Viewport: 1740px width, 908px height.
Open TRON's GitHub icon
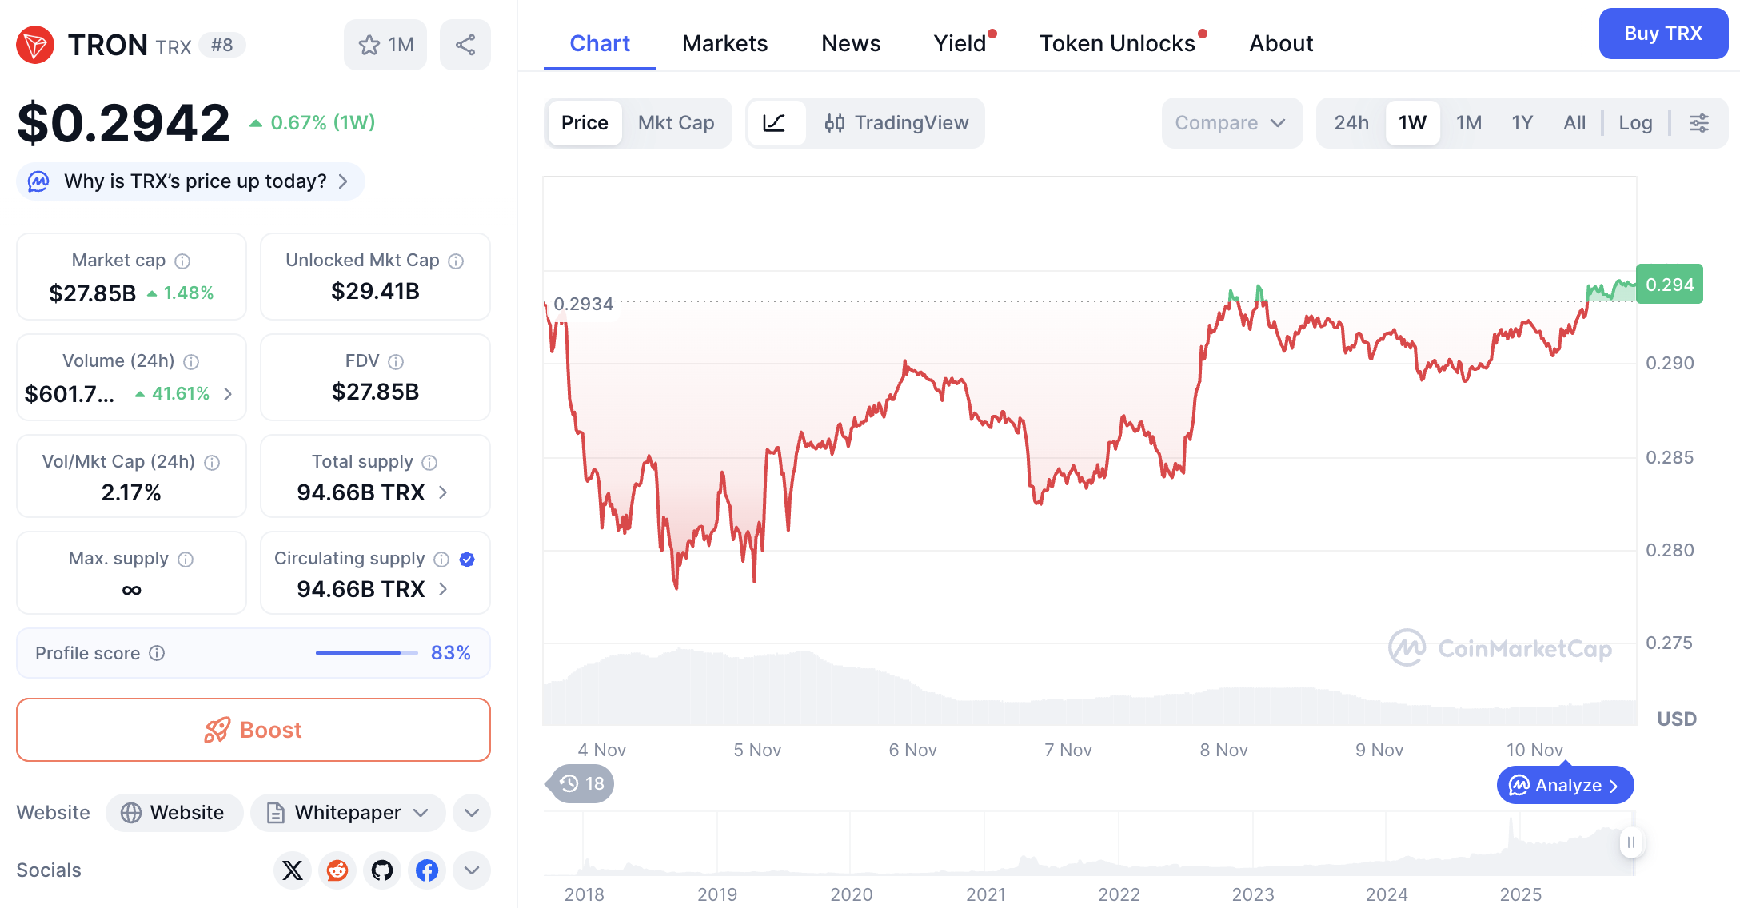pos(382,870)
